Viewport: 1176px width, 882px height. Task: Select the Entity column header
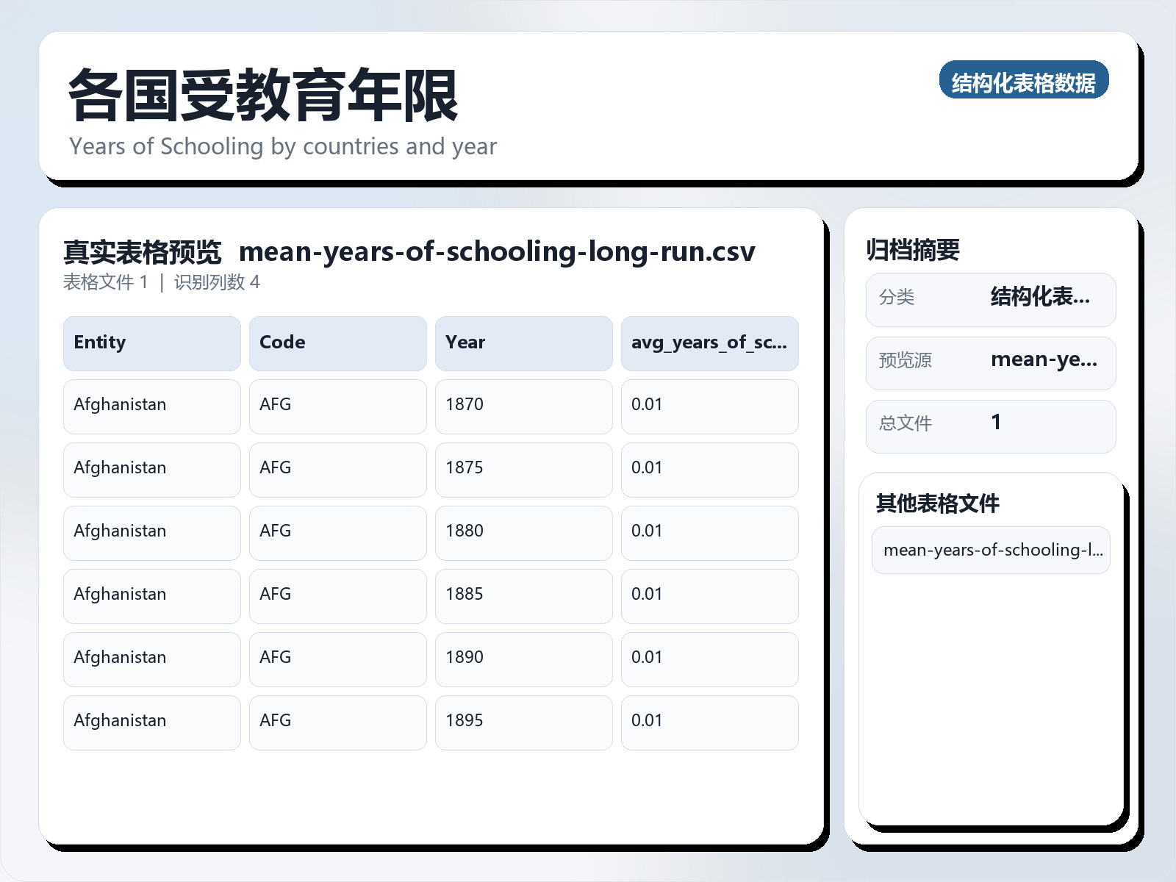click(151, 343)
